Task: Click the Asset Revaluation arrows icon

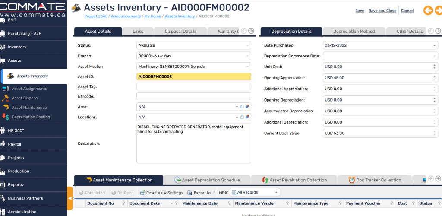Action: [265, 180]
